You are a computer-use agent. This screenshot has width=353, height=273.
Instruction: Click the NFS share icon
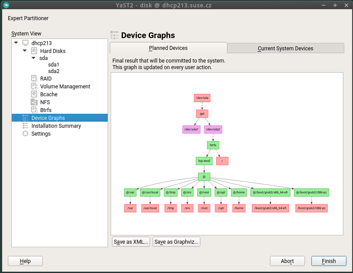34,102
